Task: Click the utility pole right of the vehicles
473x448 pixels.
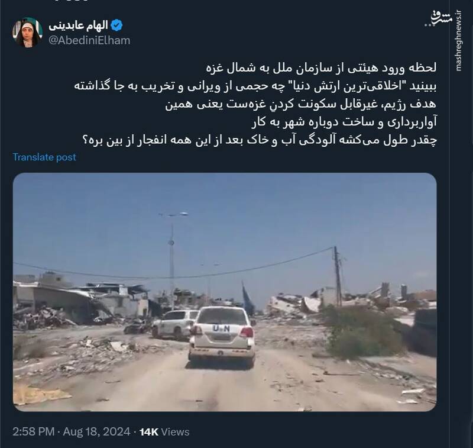Action: [338, 276]
